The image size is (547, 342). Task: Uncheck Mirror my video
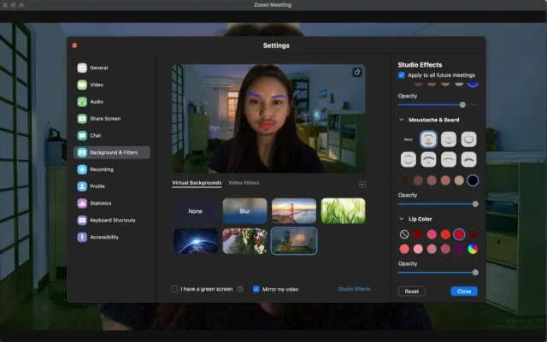256,289
